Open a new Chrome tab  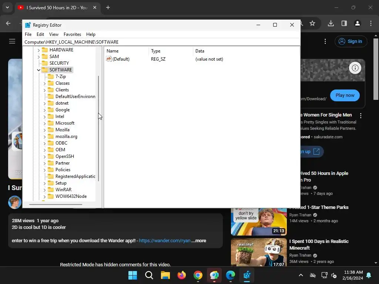108,7
